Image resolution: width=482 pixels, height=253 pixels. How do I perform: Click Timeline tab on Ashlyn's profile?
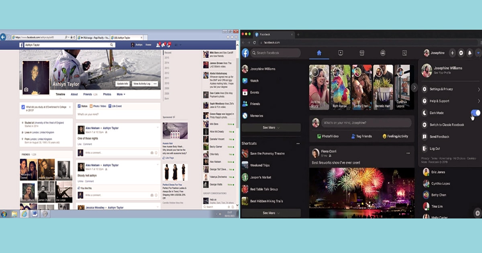pos(60,94)
